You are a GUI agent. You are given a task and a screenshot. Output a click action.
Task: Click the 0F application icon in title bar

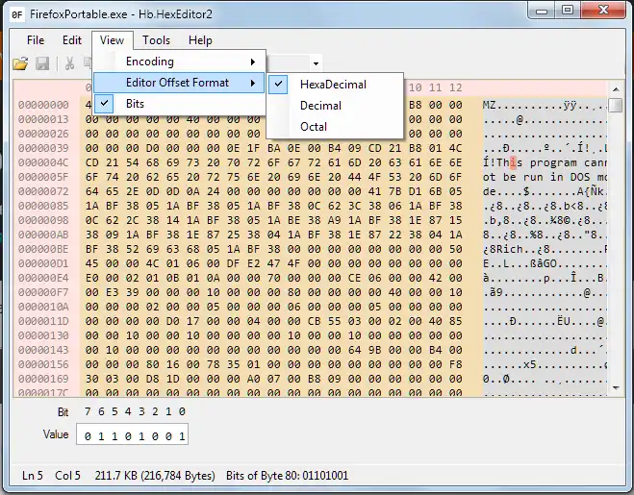(17, 14)
